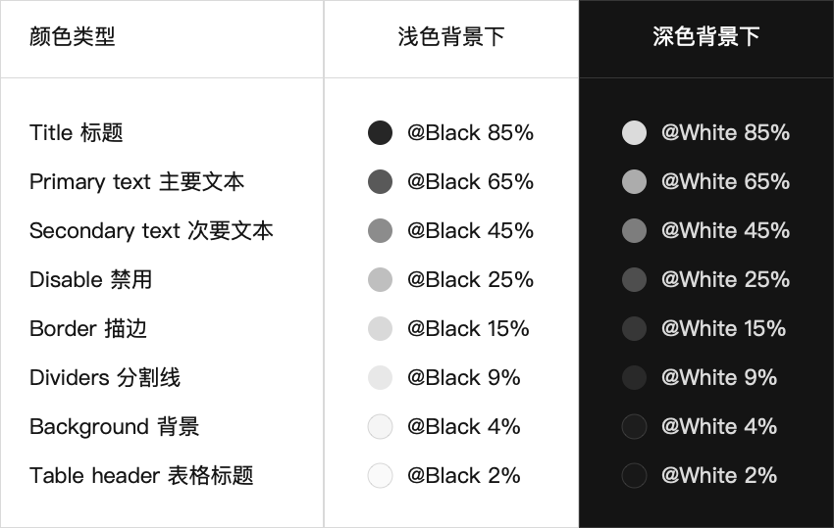Screen dimensions: 834x528
Task: Select the Title 标题 row label
Action: pyautogui.click(x=77, y=133)
